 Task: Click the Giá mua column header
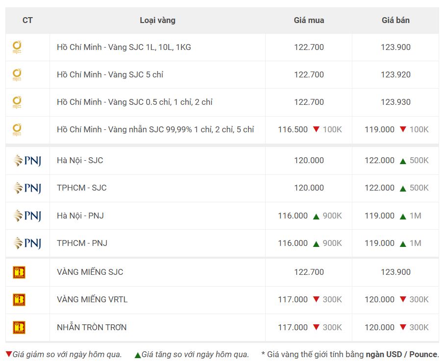309,21
